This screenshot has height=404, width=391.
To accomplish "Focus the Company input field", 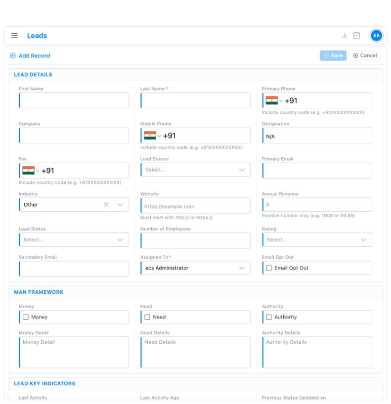I will click(x=74, y=135).
